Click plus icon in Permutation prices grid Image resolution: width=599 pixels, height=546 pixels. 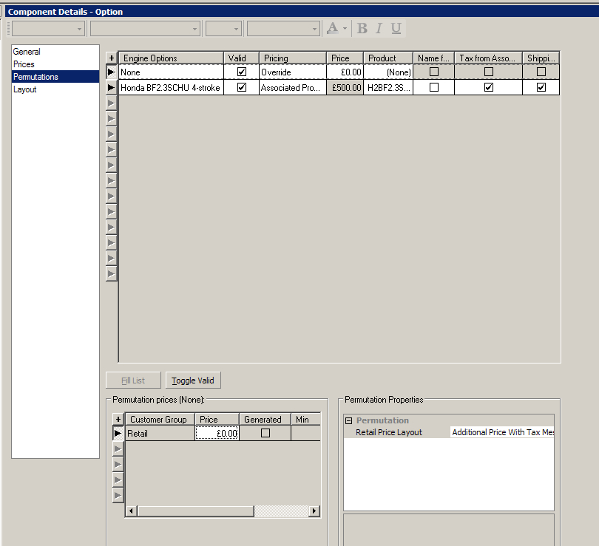[x=118, y=419]
